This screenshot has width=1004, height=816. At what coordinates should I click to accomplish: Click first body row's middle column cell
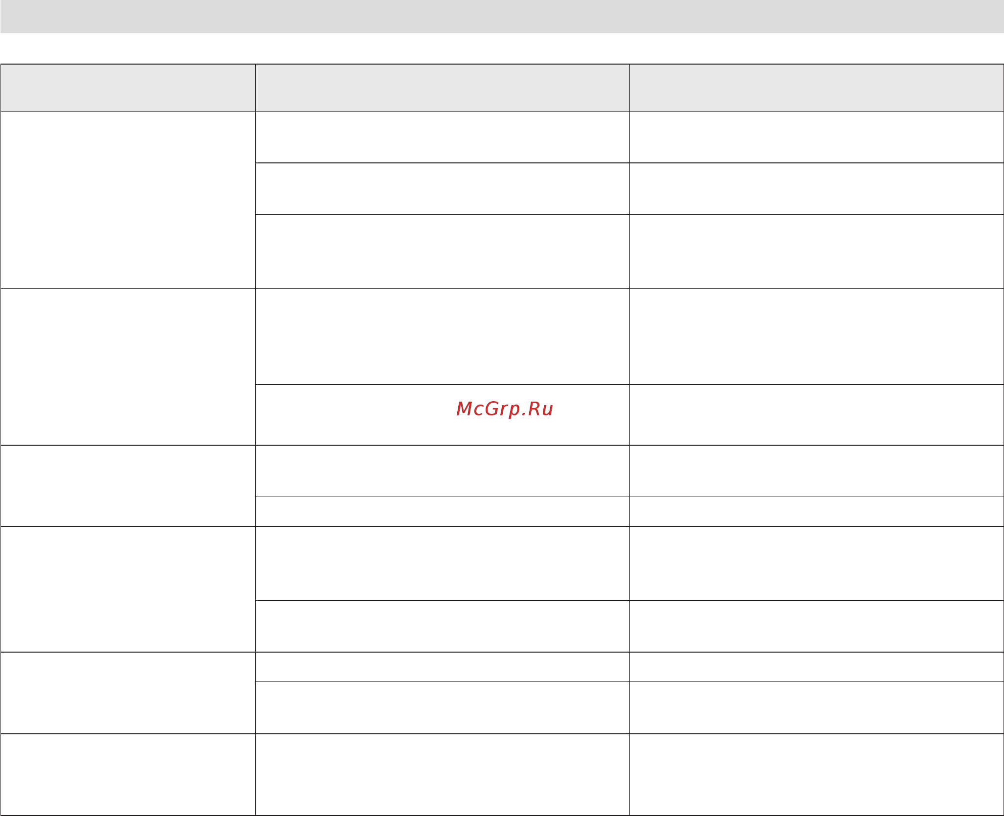pyautogui.click(x=442, y=137)
